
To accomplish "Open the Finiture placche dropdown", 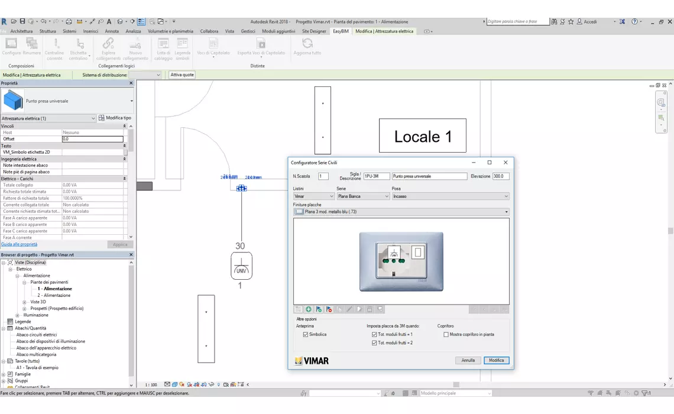I will pyautogui.click(x=401, y=212).
